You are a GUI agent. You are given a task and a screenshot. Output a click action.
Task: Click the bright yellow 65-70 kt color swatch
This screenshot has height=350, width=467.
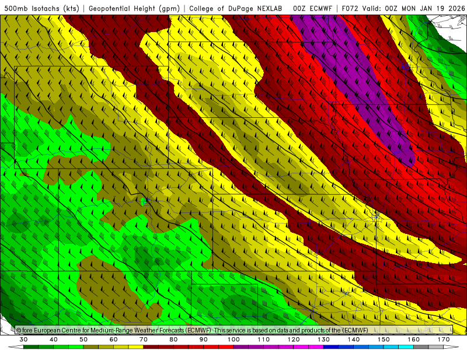click(x=136, y=347)
